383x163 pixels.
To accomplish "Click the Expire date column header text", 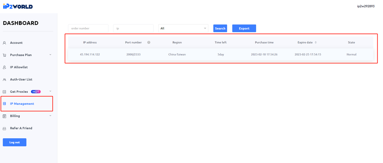I will tap(305, 42).
